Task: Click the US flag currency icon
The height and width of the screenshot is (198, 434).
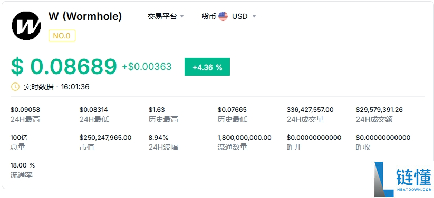Action: tap(223, 16)
